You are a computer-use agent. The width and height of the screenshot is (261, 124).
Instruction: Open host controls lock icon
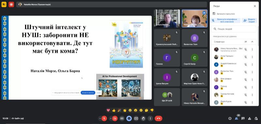click(x=256, y=118)
